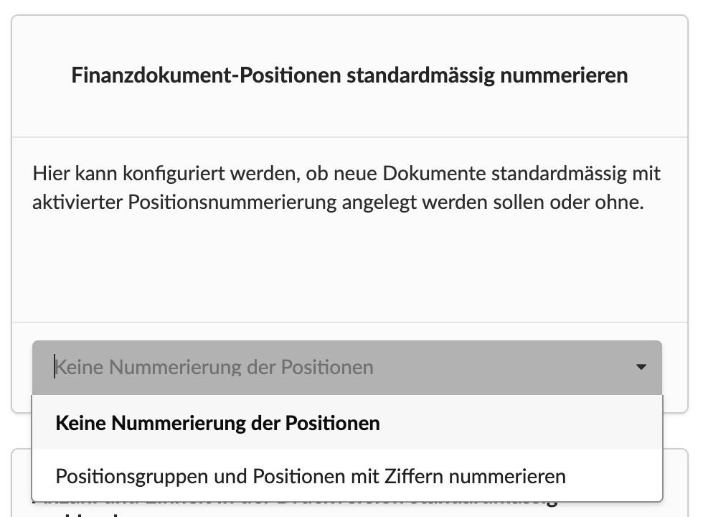Click the greyed placeholder text inside the dropdown
The image size is (703, 517).
tap(214, 368)
